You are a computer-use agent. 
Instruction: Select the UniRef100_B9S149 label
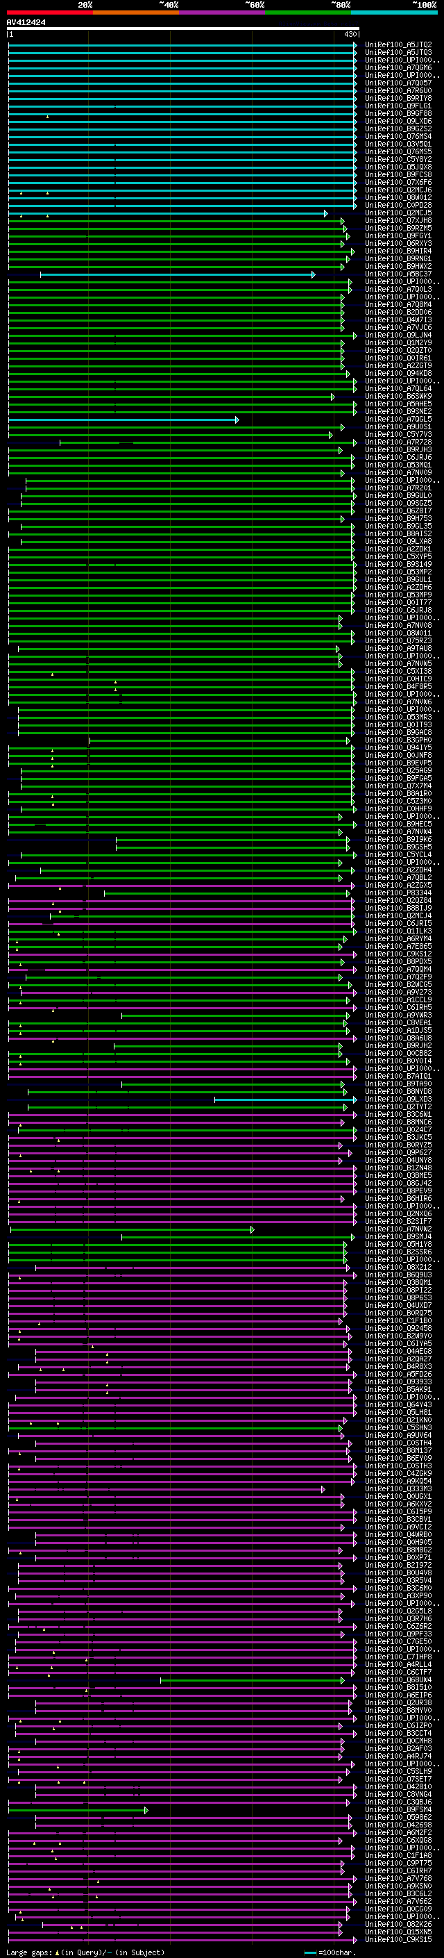tap(398, 565)
